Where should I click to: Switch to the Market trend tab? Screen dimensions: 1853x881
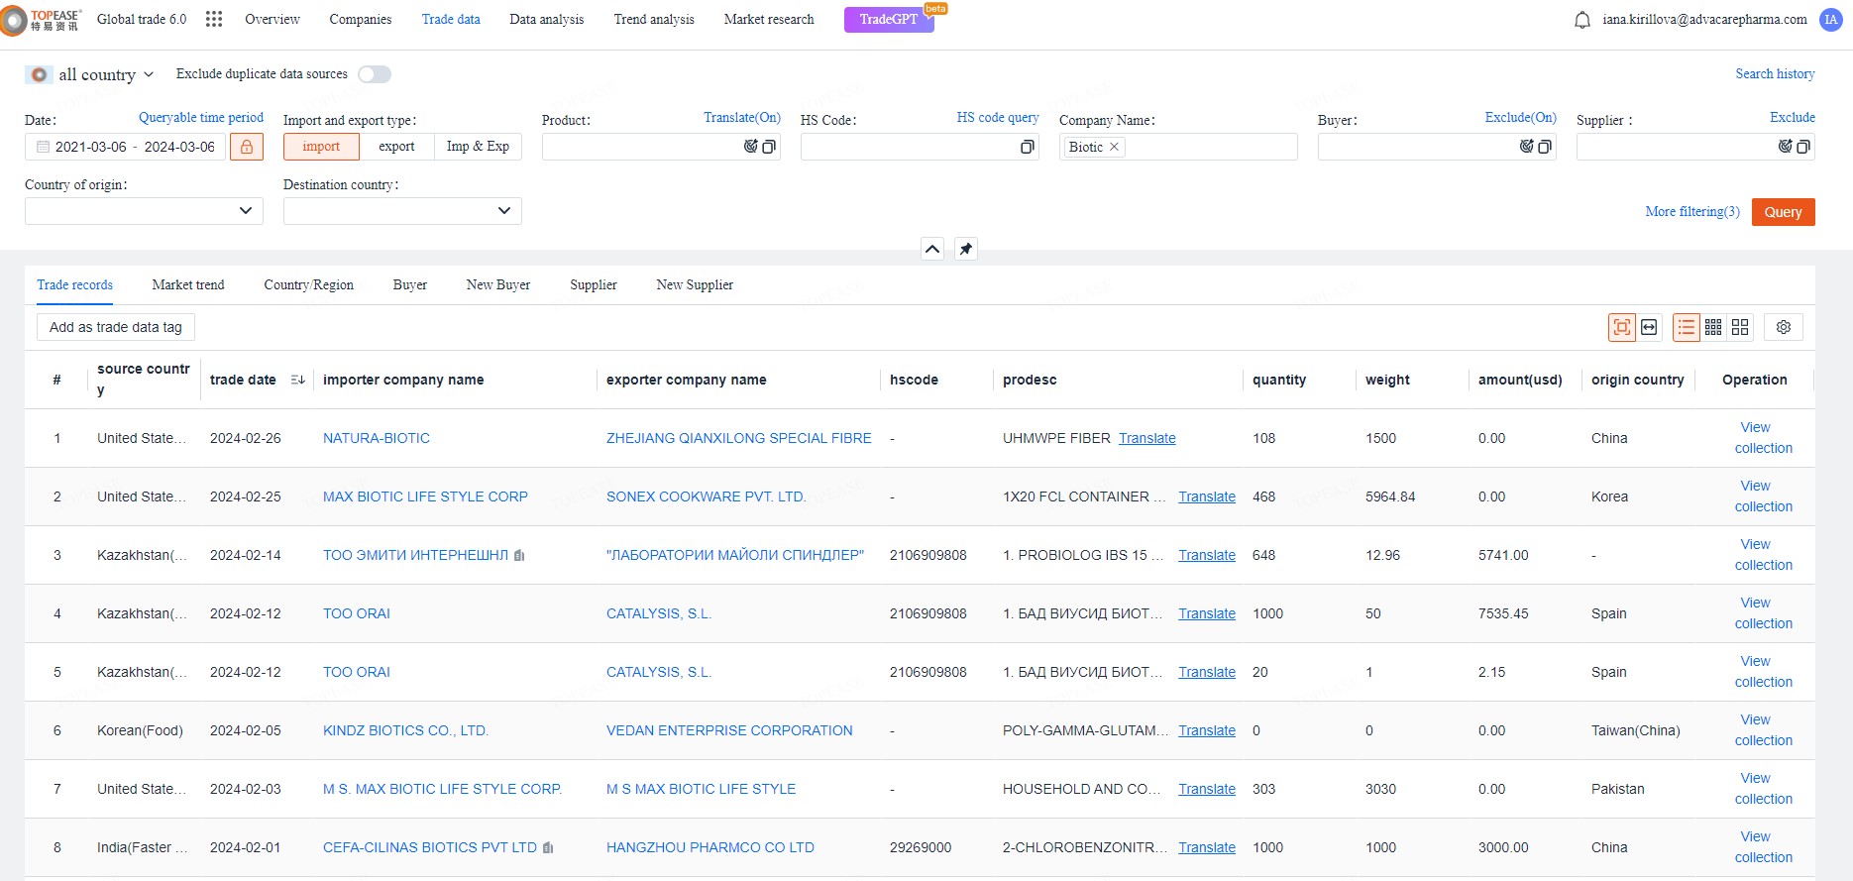[188, 284]
